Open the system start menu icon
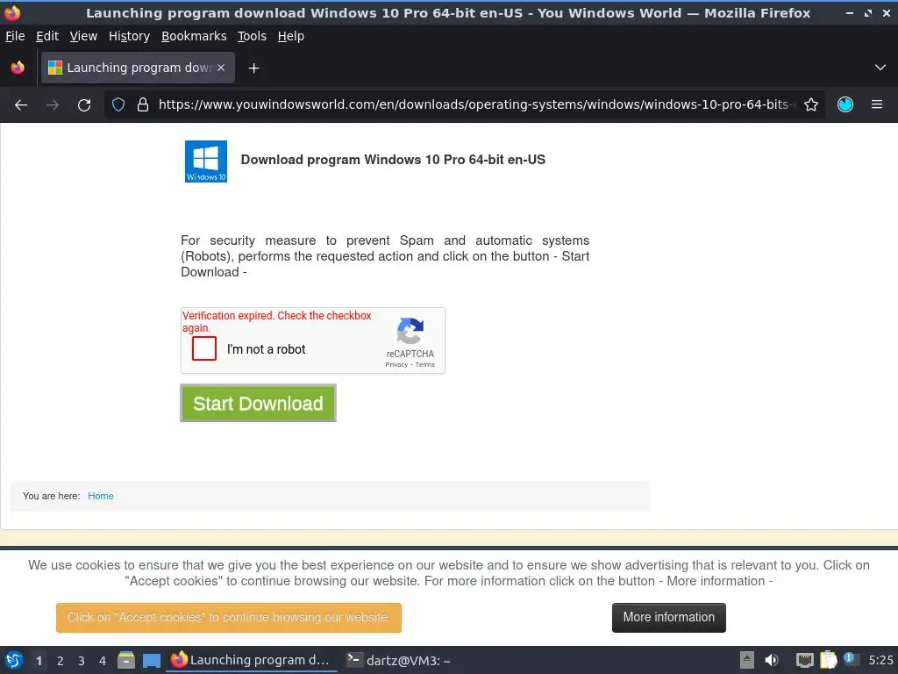Viewport: 898px width, 674px height. (14, 660)
